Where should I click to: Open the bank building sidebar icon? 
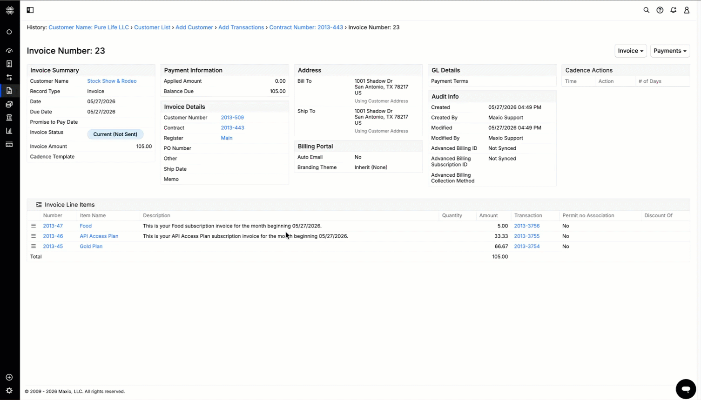[9, 117]
